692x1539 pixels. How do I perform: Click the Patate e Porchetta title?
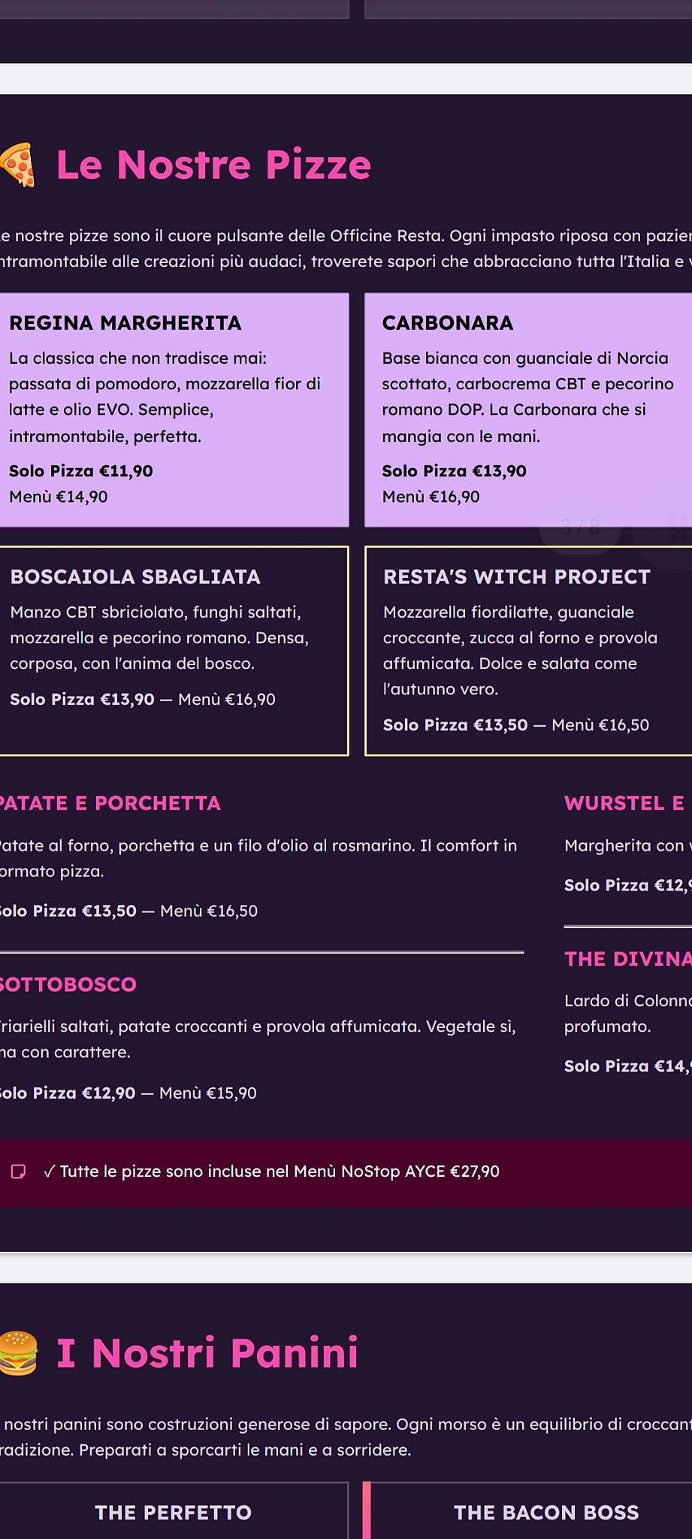click(x=110, y=803)
